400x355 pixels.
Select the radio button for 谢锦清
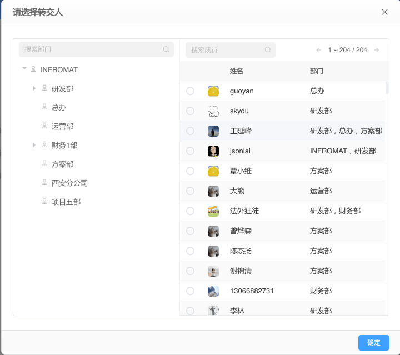coord(190,271)
